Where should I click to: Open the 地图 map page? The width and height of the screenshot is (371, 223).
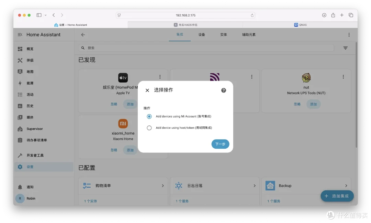tap(44, 72)
